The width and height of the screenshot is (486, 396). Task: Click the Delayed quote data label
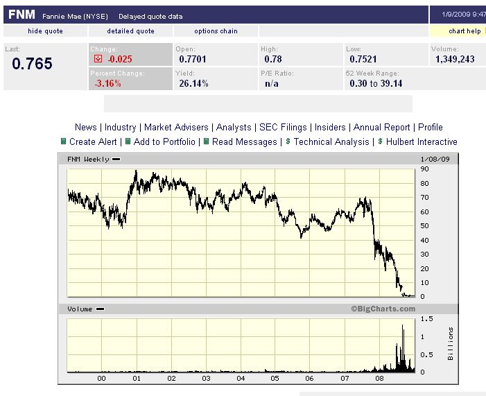pos(150,16)
